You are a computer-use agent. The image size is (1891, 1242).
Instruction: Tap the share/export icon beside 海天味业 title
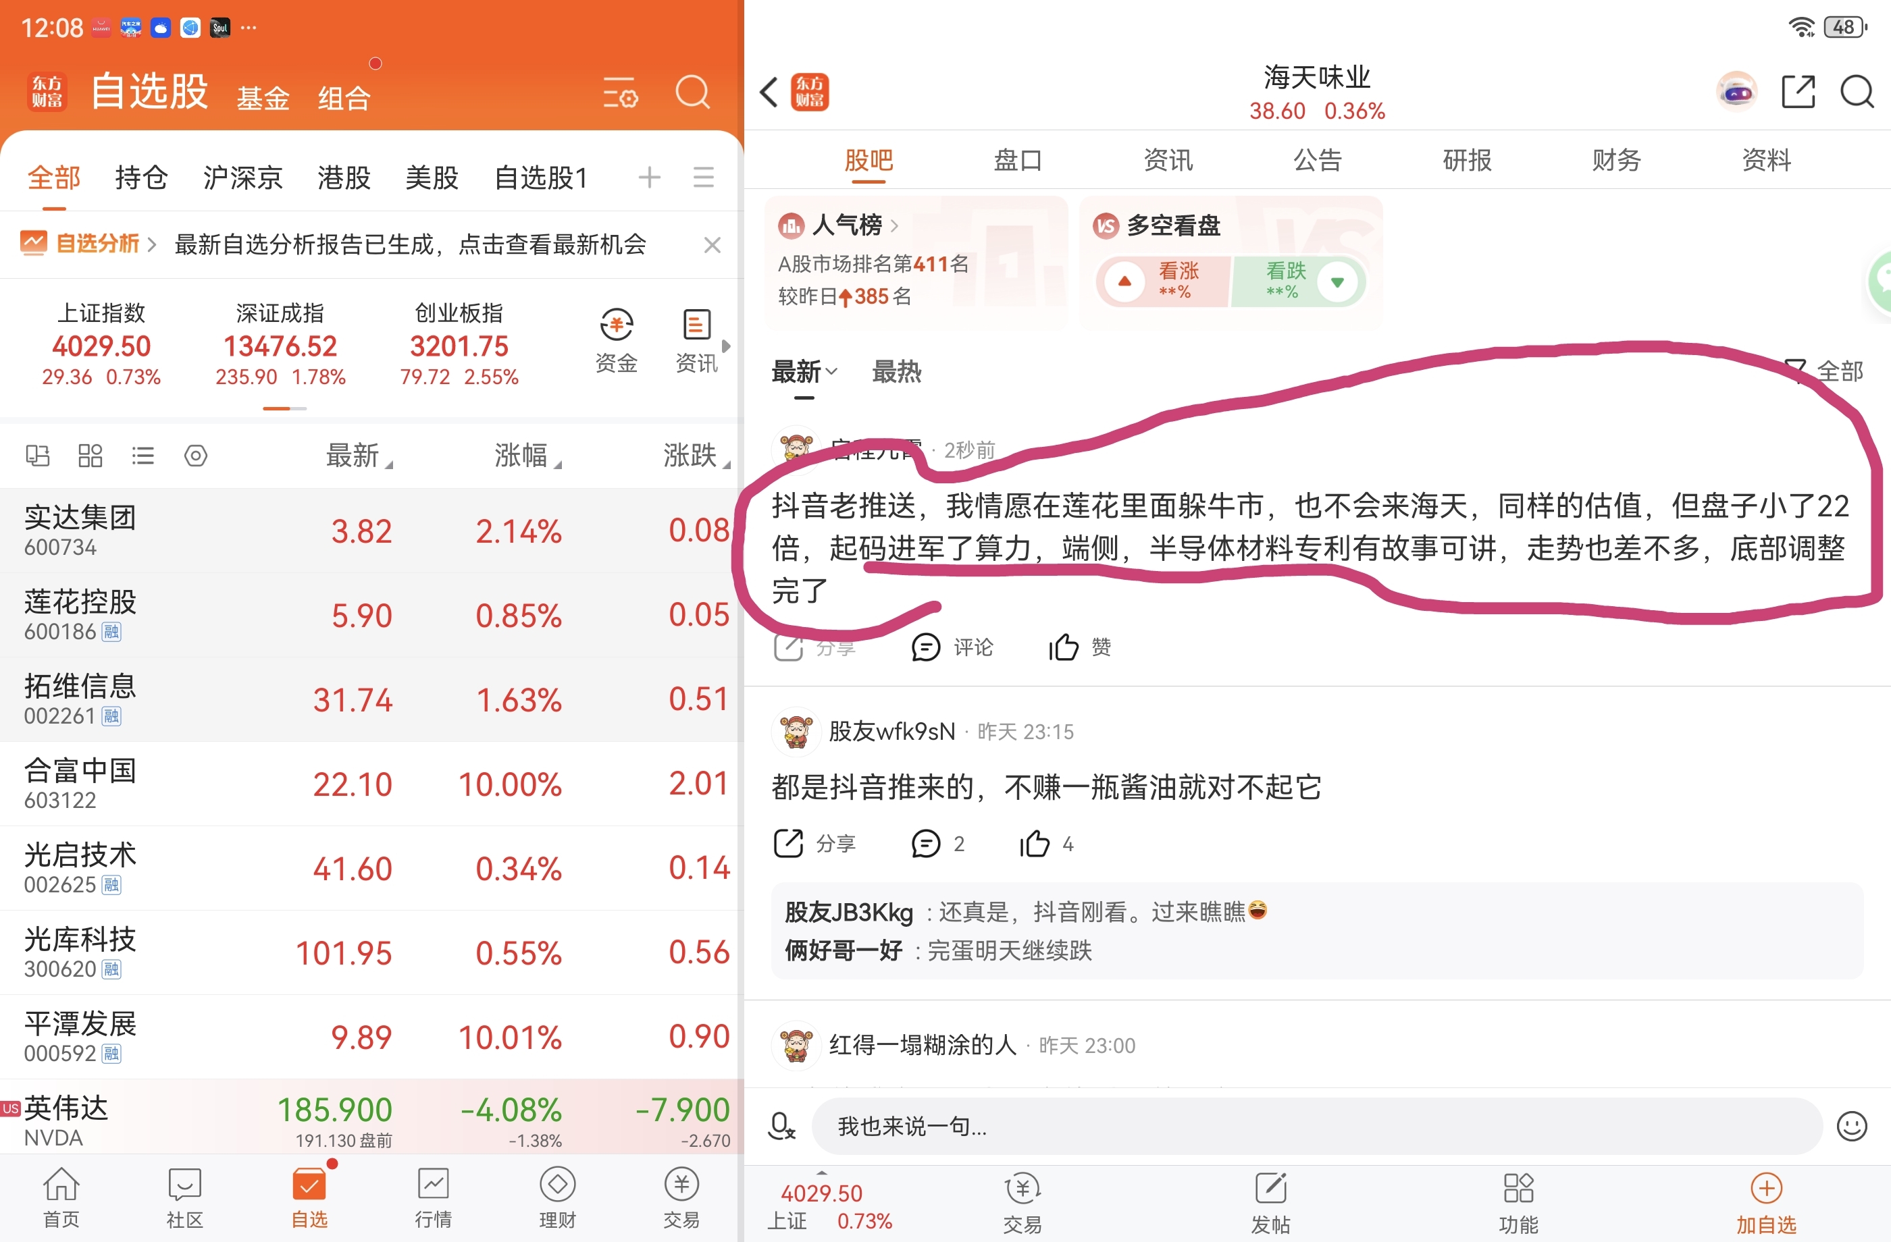(x=1798, y=92)
